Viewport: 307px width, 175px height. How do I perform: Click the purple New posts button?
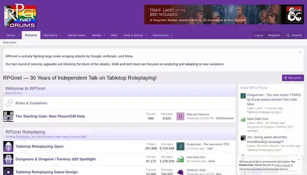click(293, 78)
